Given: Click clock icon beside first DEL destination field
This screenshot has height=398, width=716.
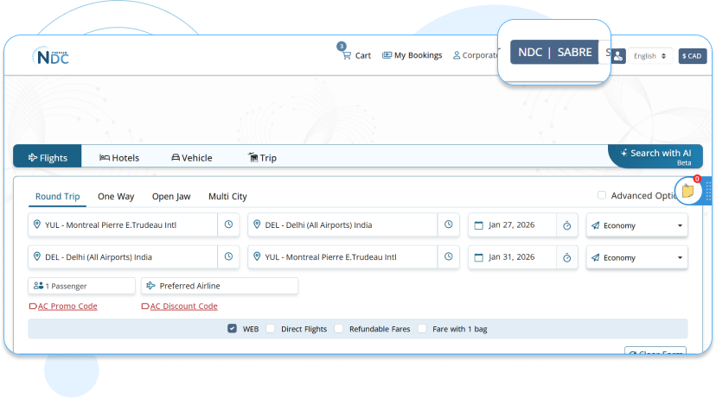Looking at the screenshot, I should (449, 225).
